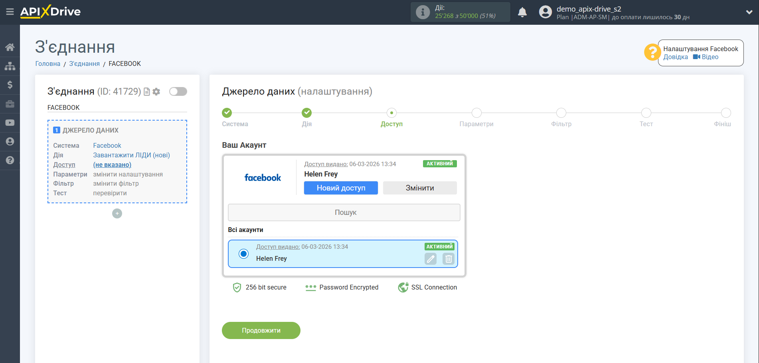Click the home icon in the sidebar
Viewport: 759px width, 363px height.
10,47
